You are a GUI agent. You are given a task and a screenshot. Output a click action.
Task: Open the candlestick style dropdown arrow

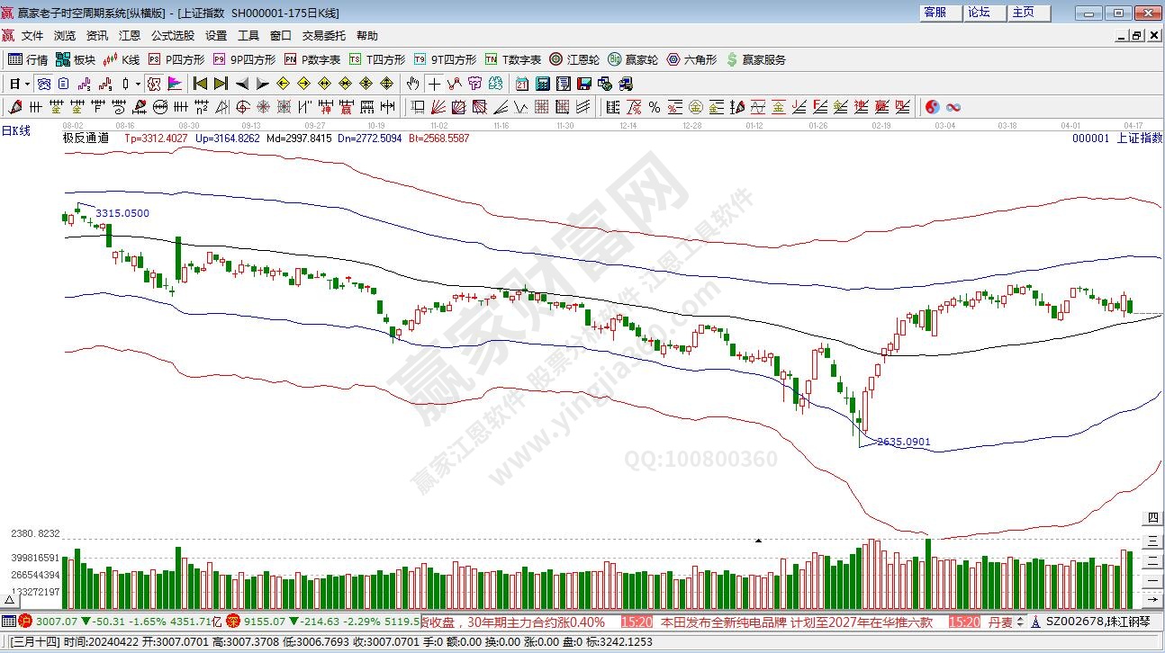137,84
